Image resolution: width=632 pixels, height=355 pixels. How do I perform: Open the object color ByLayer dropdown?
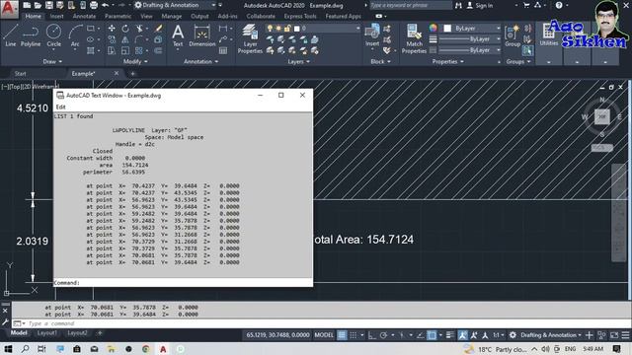(472, 29)
